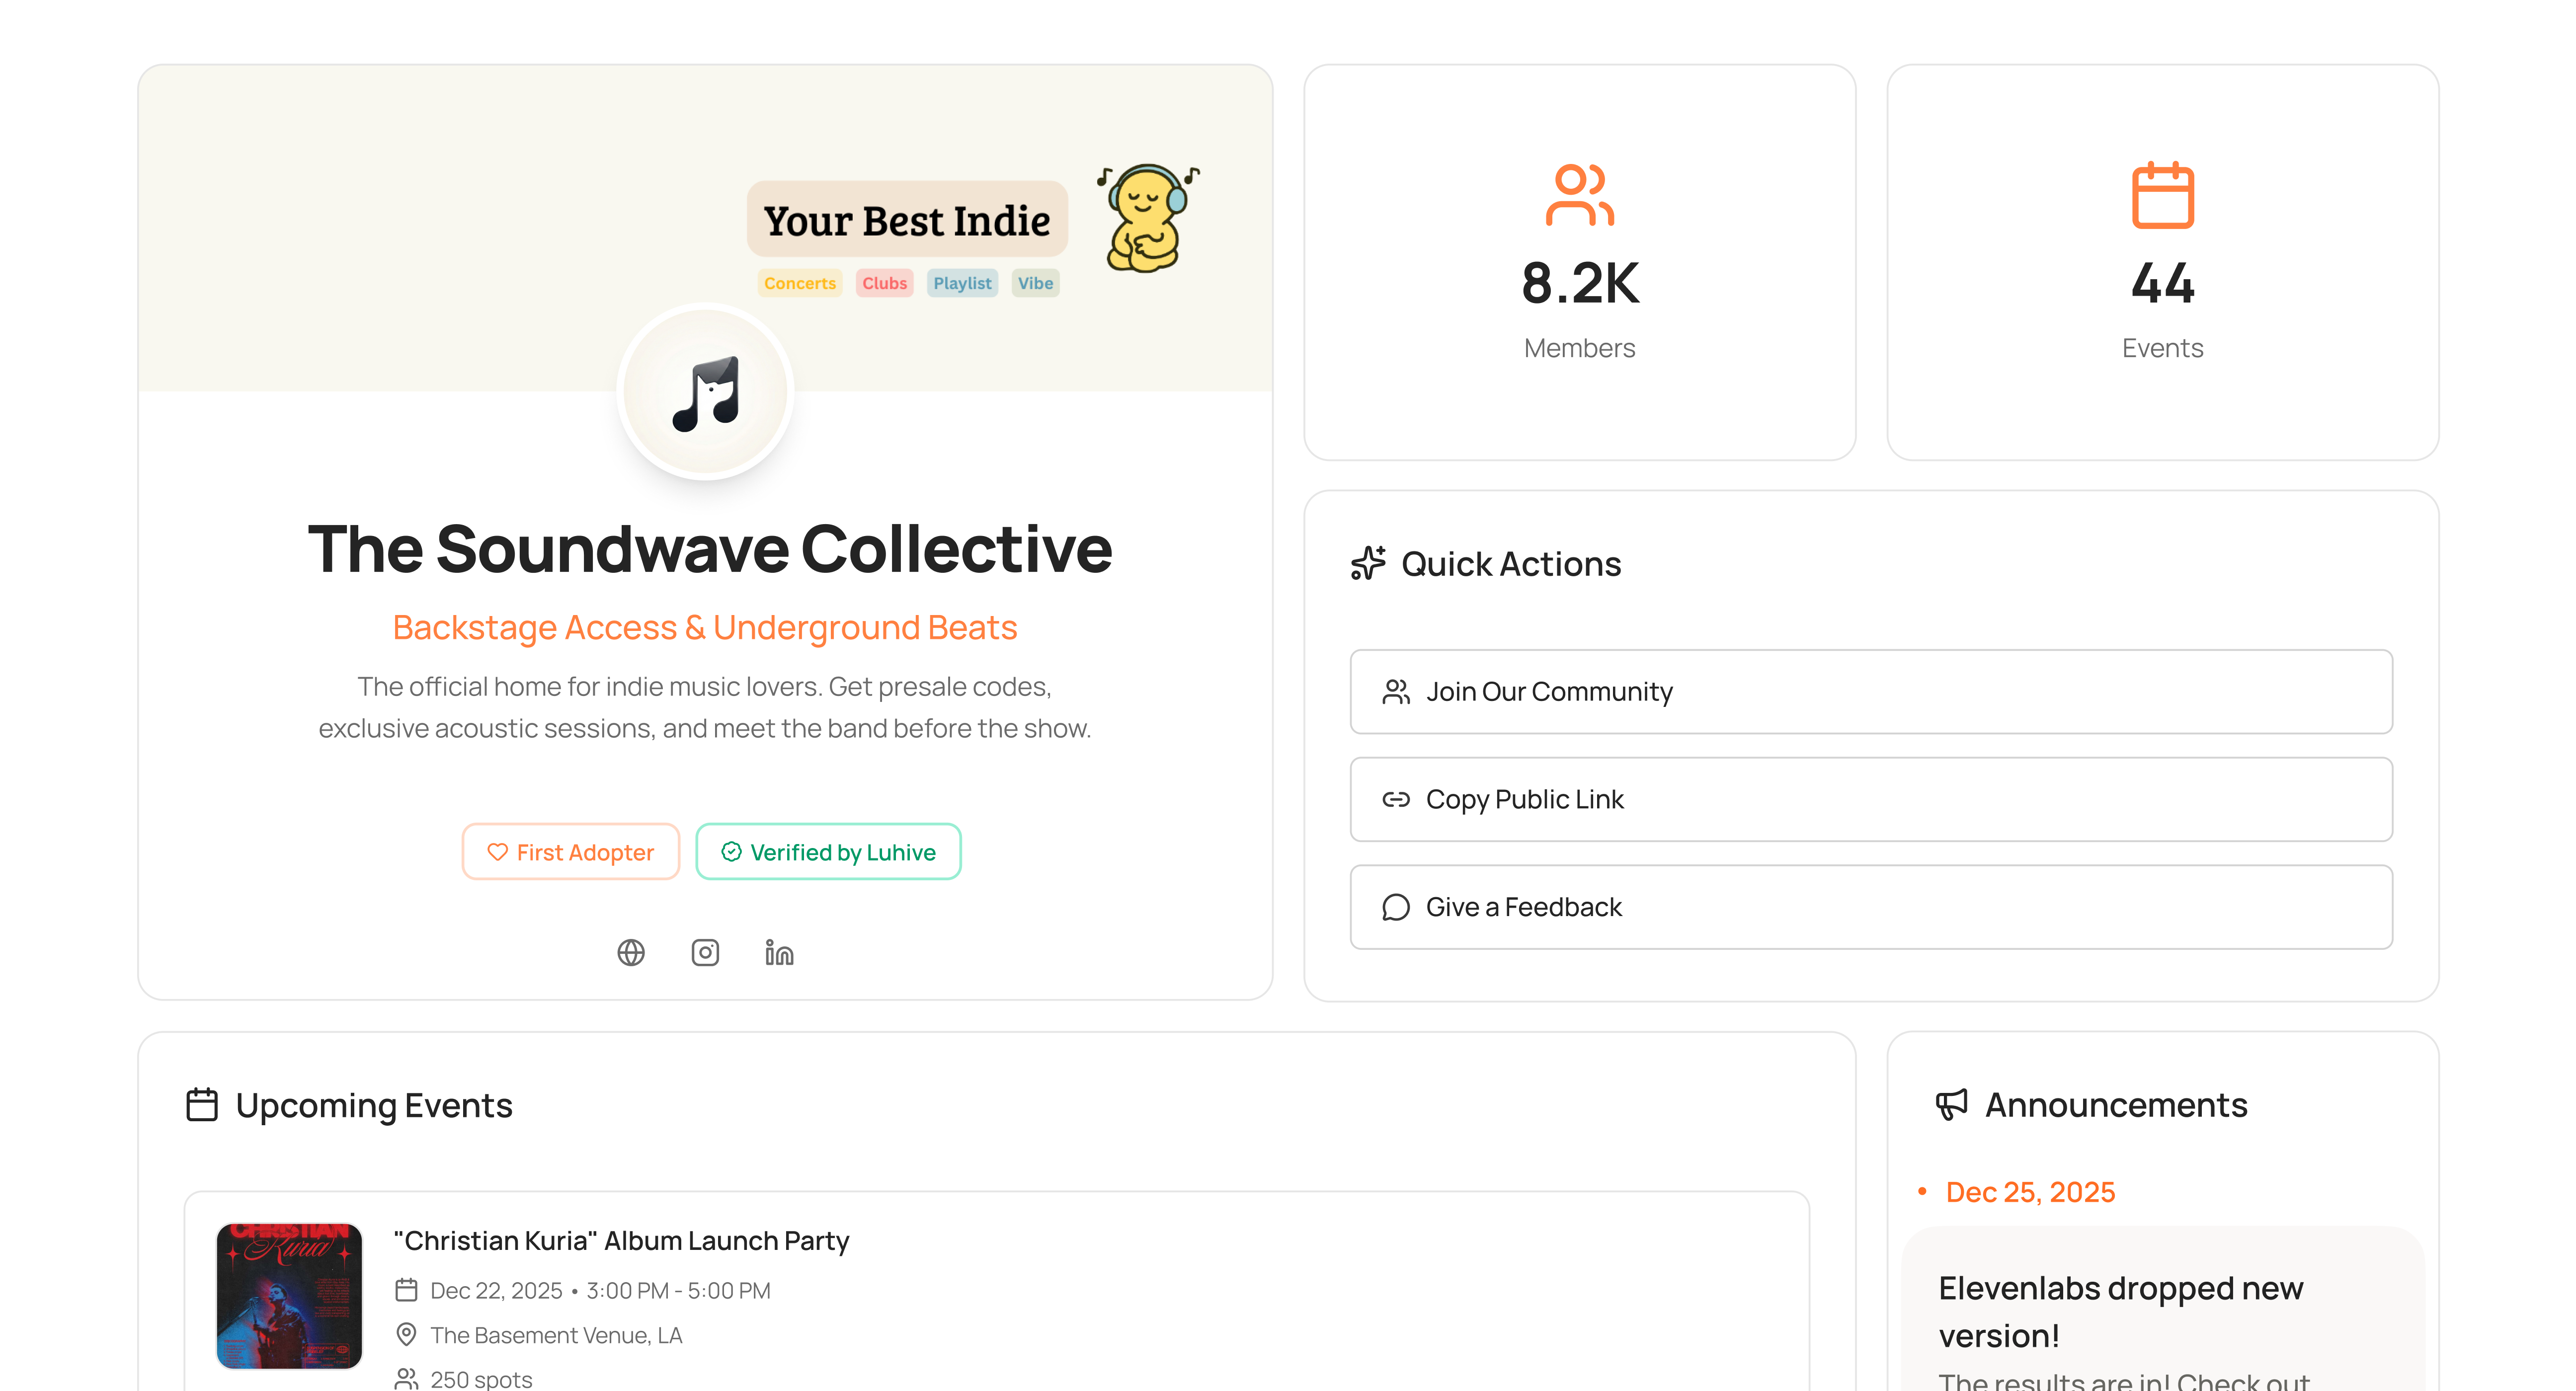Open the LinkedIn profile icon
2576x1391 pixels.
point(779,953)
